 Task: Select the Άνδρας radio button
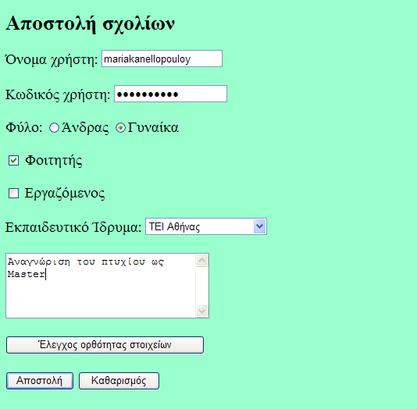pos(54,128)
